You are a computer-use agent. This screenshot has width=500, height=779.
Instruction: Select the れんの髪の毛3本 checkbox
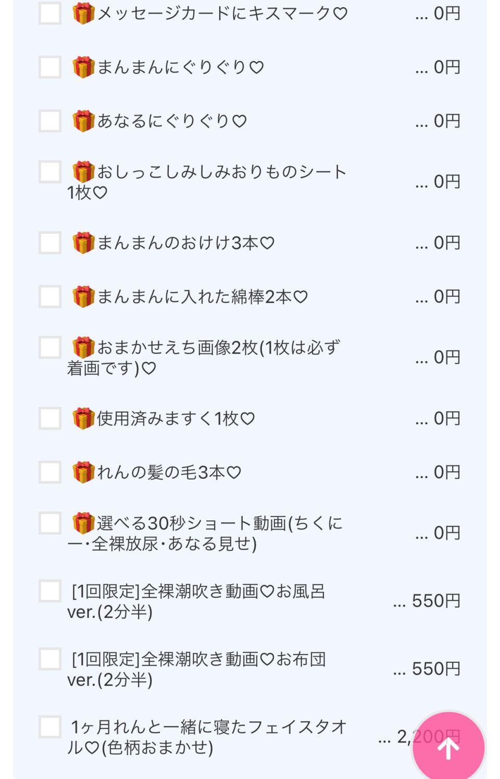(50, 472)
